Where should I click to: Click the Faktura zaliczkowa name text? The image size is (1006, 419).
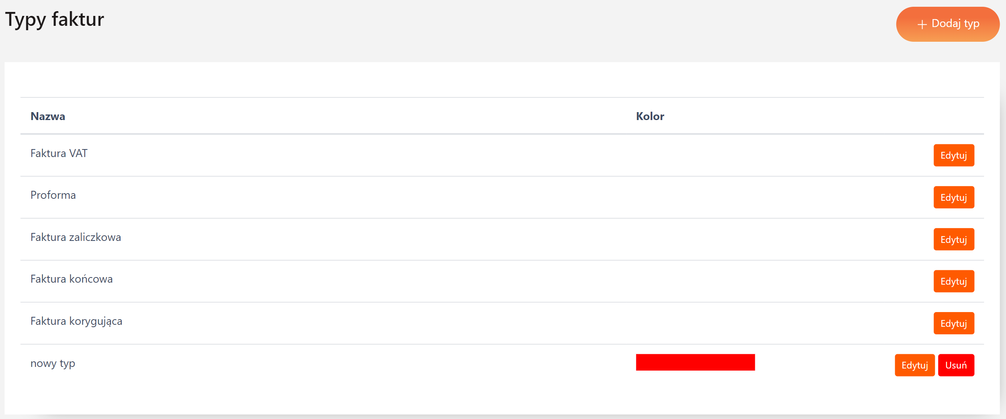point(76,237)
